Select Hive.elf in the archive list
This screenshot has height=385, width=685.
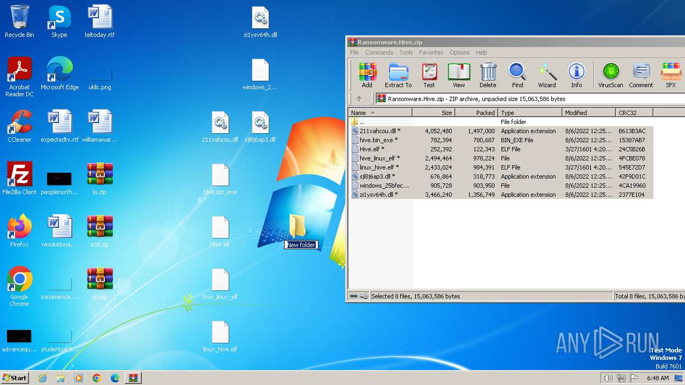pos(501,149)
